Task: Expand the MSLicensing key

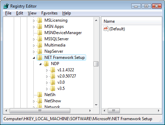Action: [x=34, y=21]
